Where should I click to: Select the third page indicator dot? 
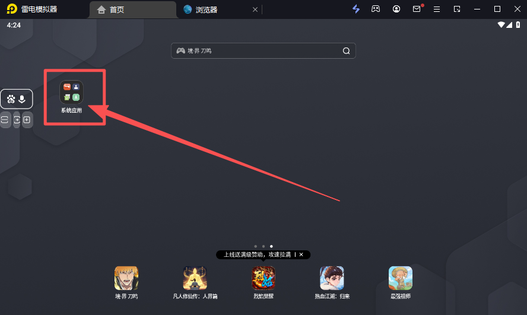(x=271, y=247)
